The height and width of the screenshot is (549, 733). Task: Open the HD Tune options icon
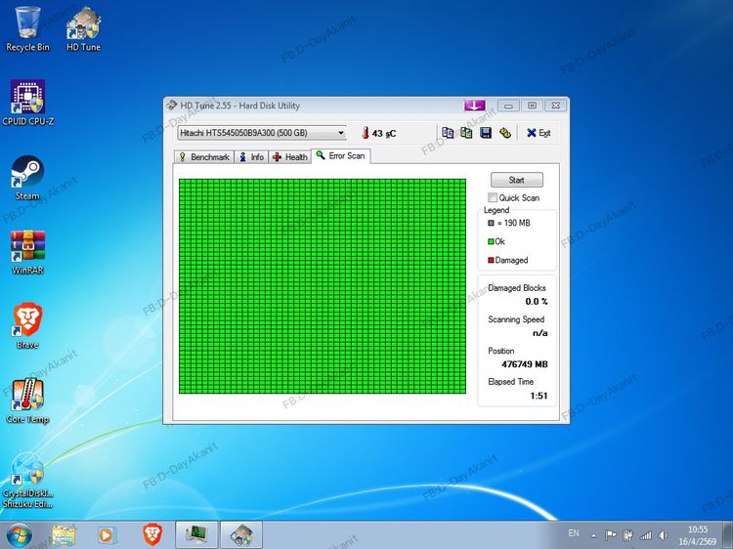tap(505, 133)
